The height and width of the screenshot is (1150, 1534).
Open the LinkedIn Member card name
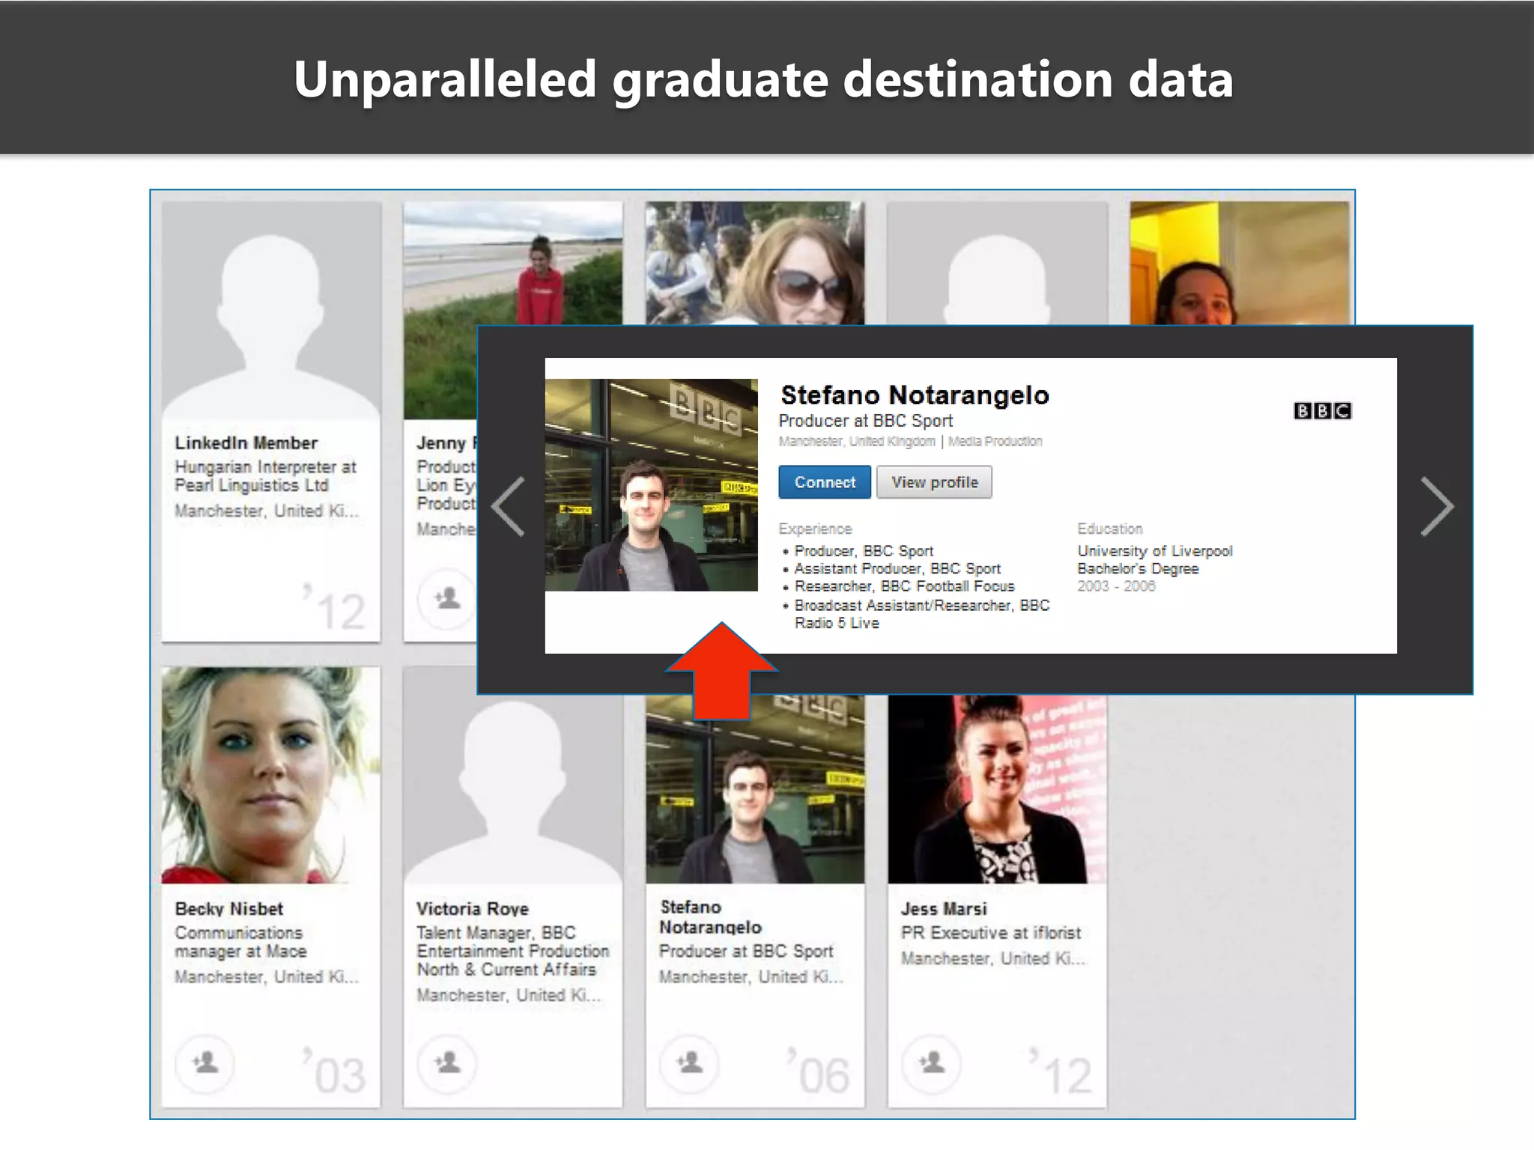pyautogui.click(x=246, y=443)
